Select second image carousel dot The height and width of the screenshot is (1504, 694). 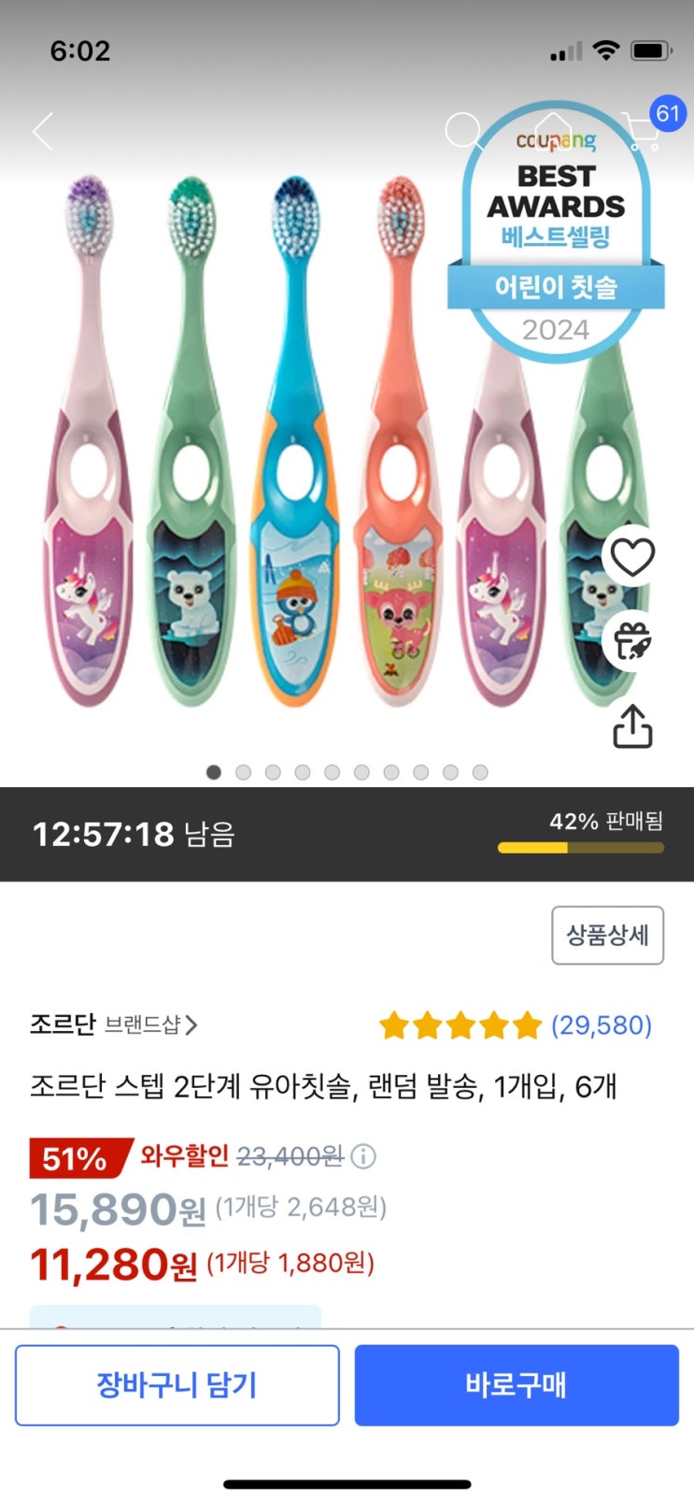coord(244,772)
